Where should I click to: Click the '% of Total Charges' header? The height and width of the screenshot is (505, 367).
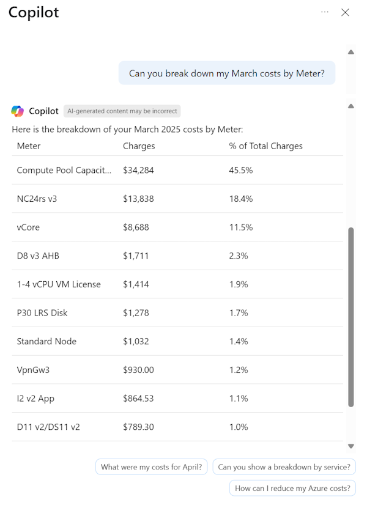click(x=265, y=146)
